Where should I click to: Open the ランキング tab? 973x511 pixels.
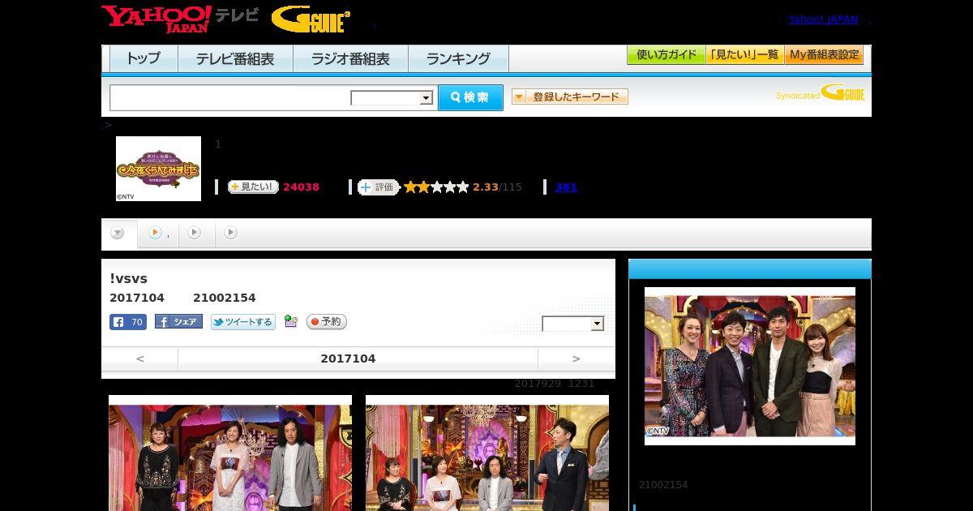[x=458, y=59]
